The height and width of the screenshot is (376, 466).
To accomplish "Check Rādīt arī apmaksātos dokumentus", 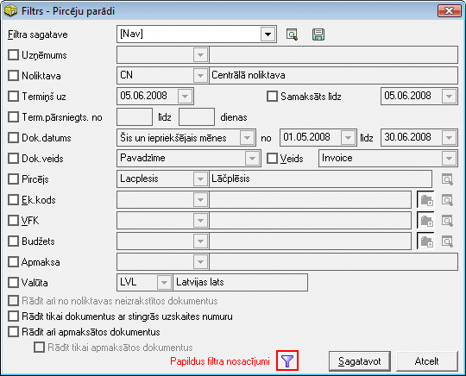I will pyautogui.click(x=13, y=332).
